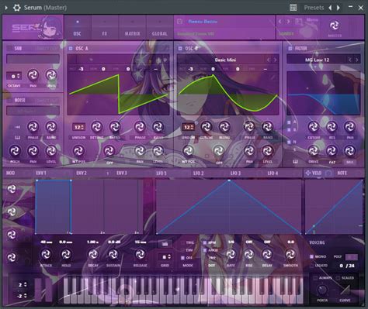Click OSC A detune knob
Viewport: 368px width, 309px height.
coord(96,127)
